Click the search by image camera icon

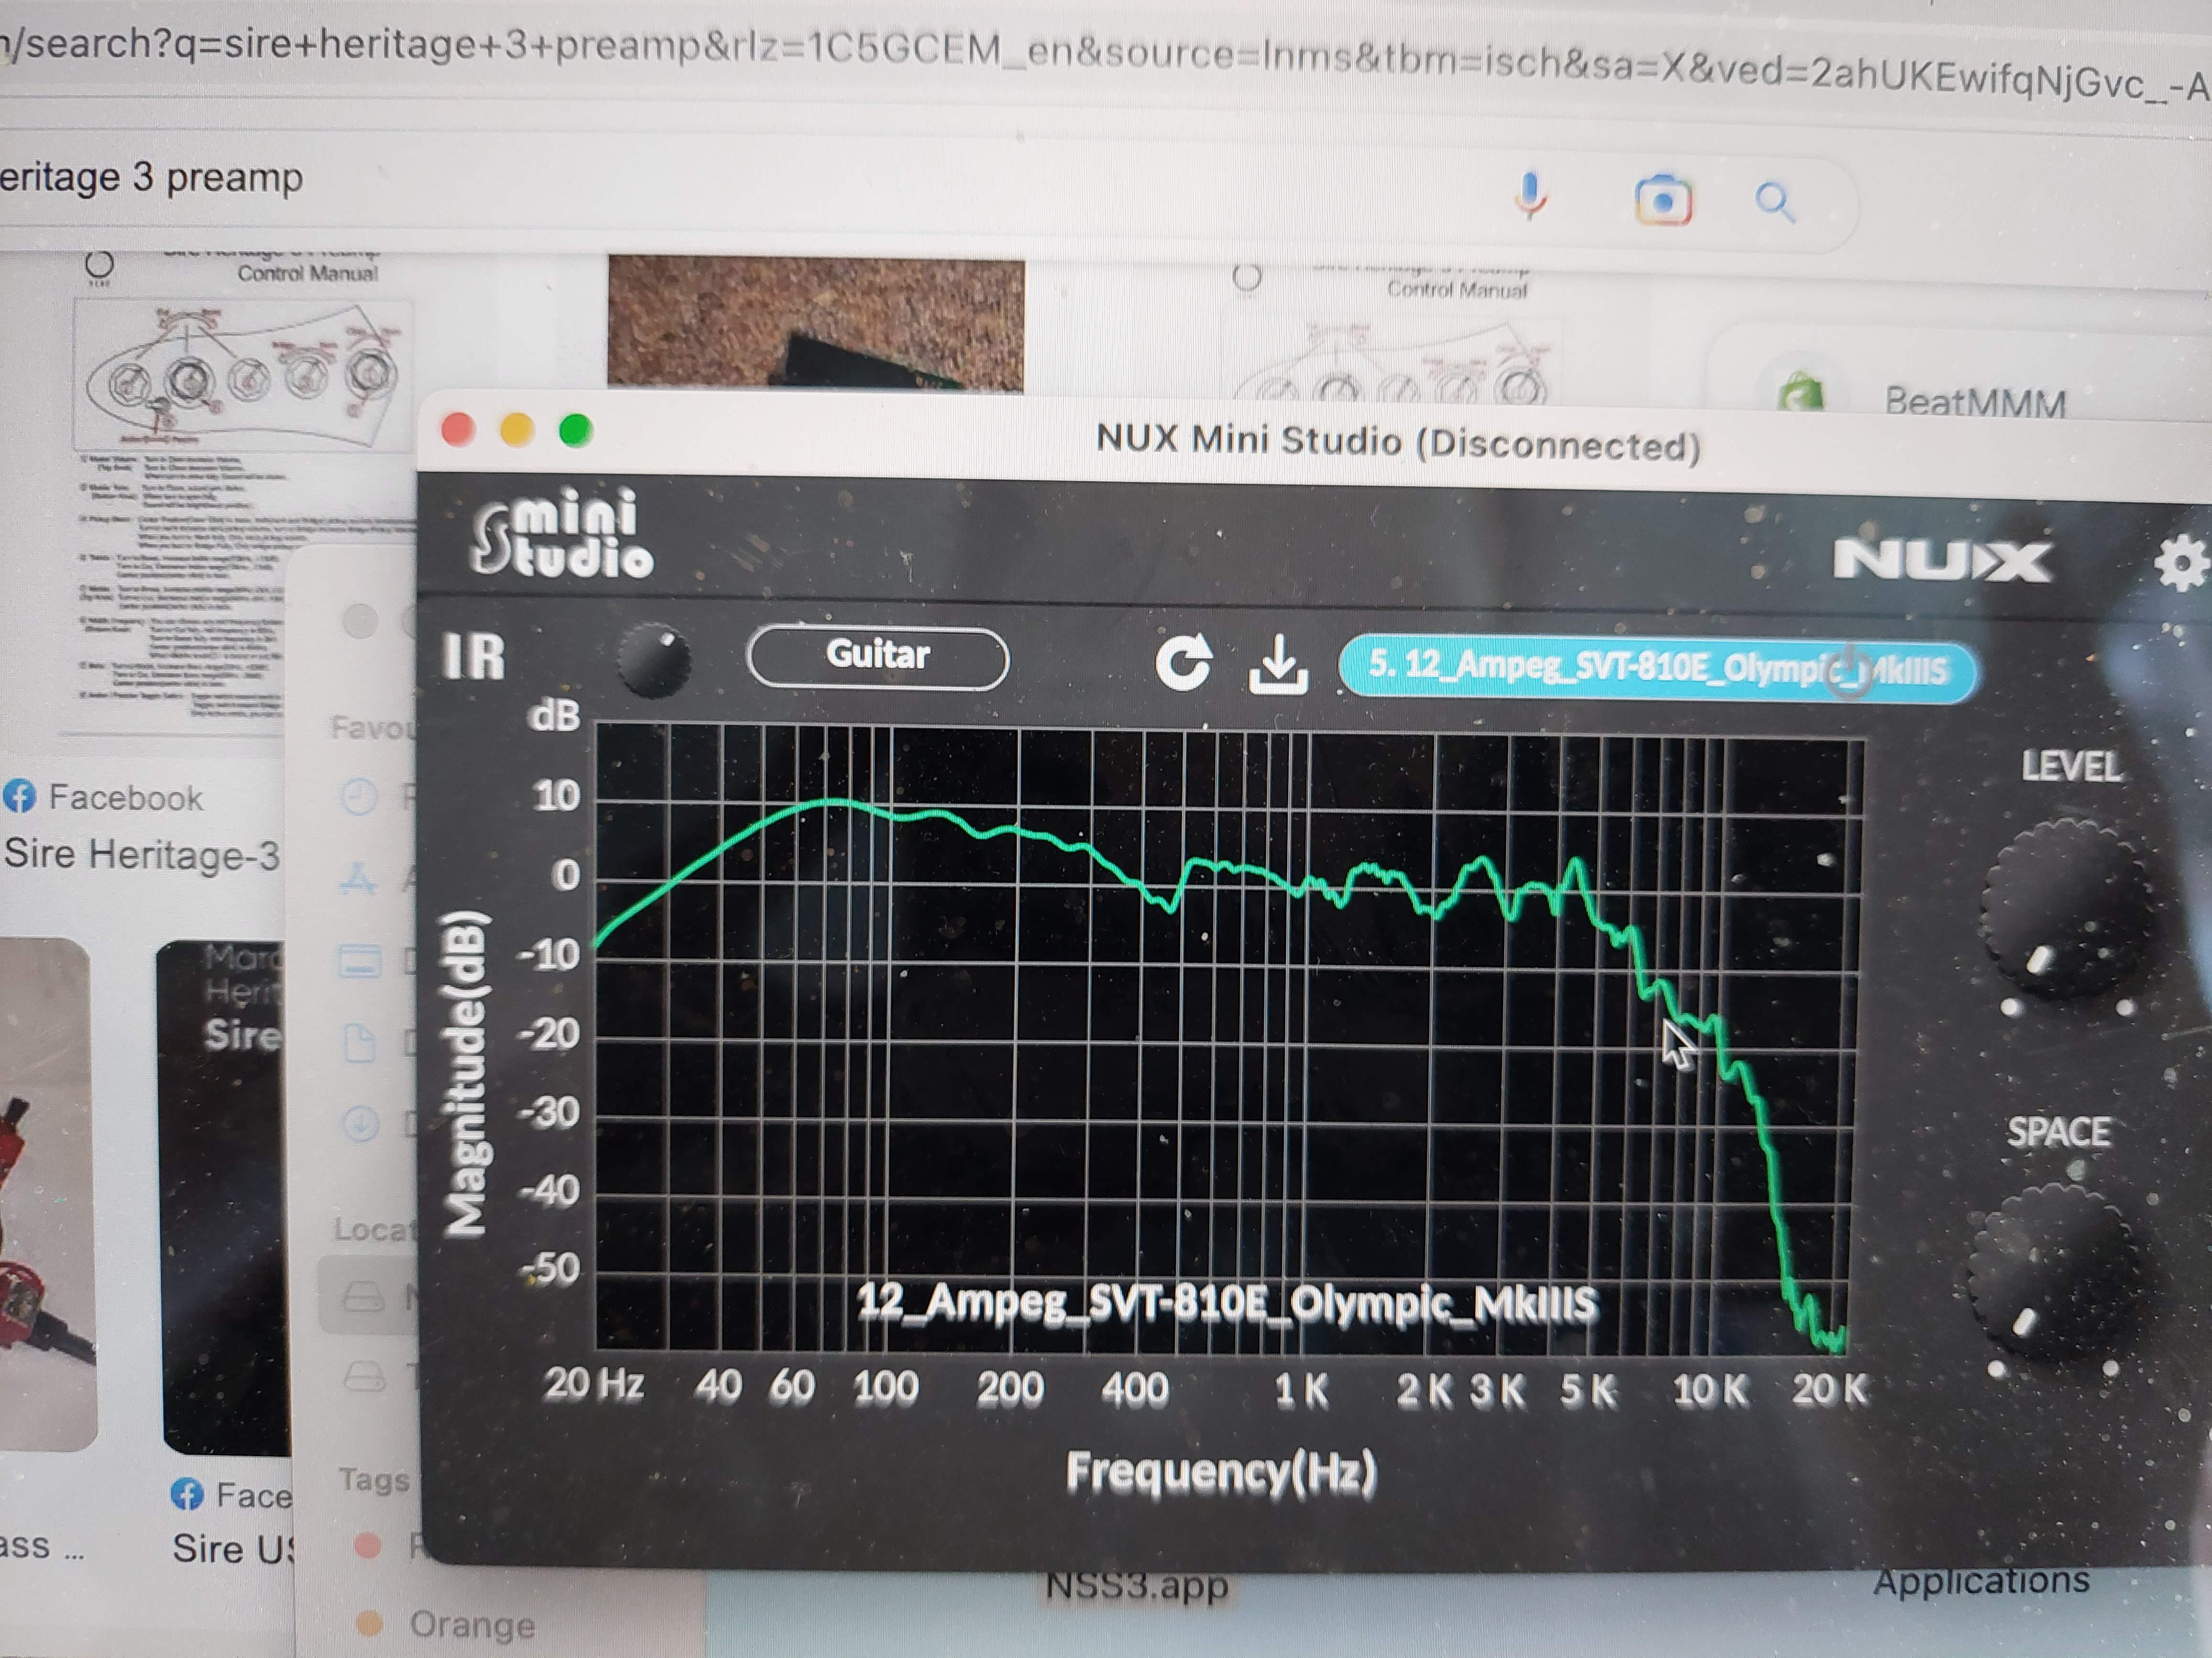1663,201
